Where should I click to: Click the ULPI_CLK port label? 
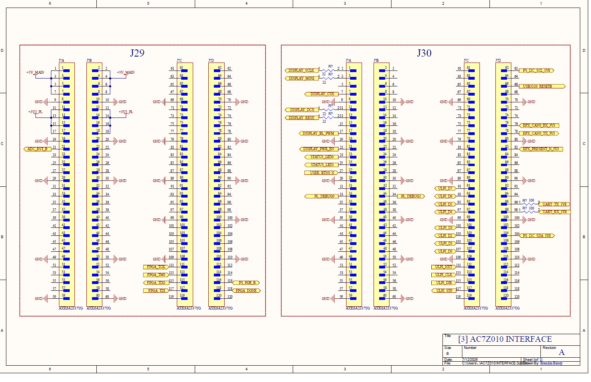[x=443, y=275]
